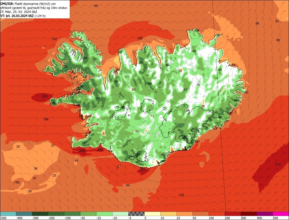Click the 214 value in southeast ocean
Screen dimensions: 289x220
[x=278, y=164]
